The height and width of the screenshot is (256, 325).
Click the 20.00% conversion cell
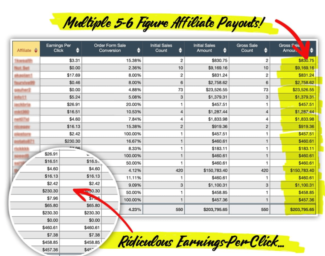pyautogui.click(x=134, y=104)
